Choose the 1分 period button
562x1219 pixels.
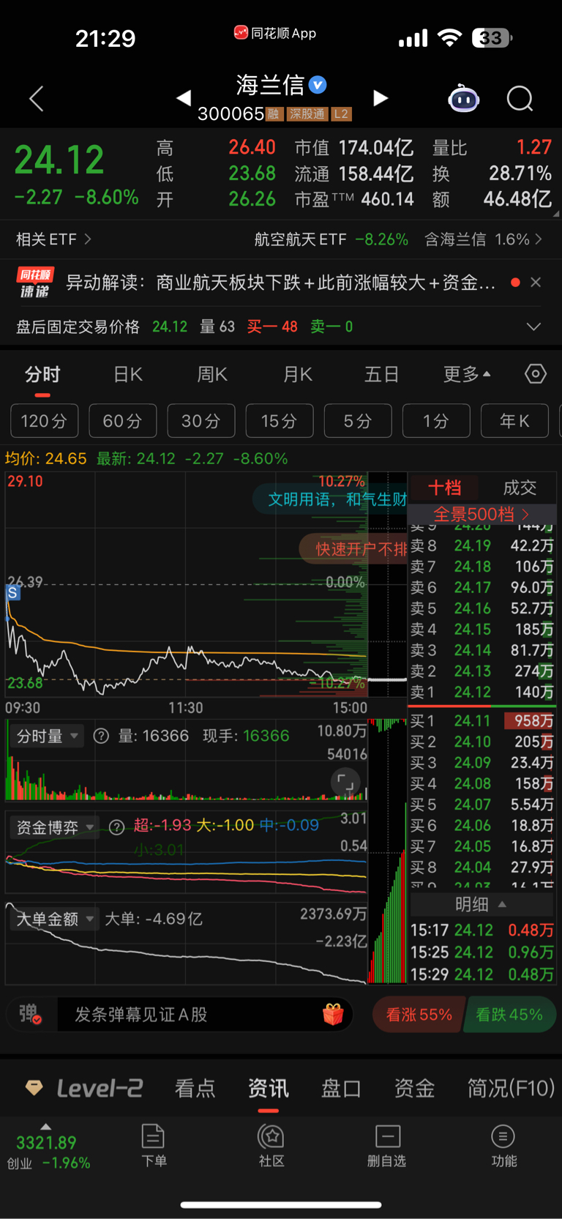click(x=436, y=421)
